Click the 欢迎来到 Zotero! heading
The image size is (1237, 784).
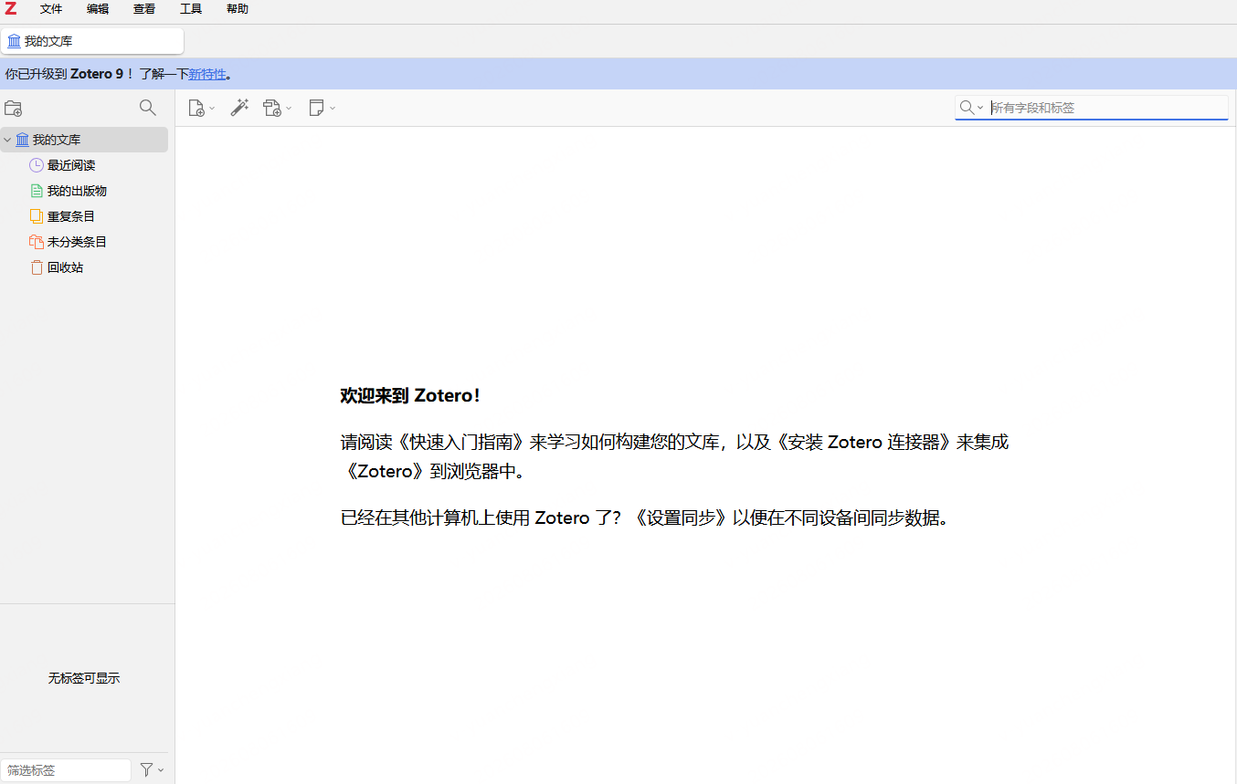click(410, 395)
